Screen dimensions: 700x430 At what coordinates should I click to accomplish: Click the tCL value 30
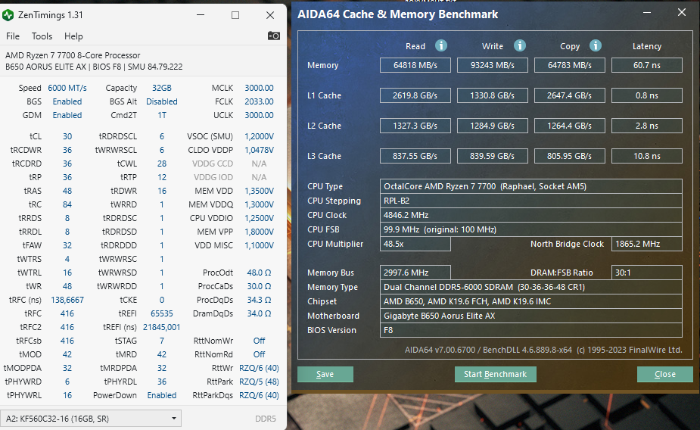pos(67,136)
